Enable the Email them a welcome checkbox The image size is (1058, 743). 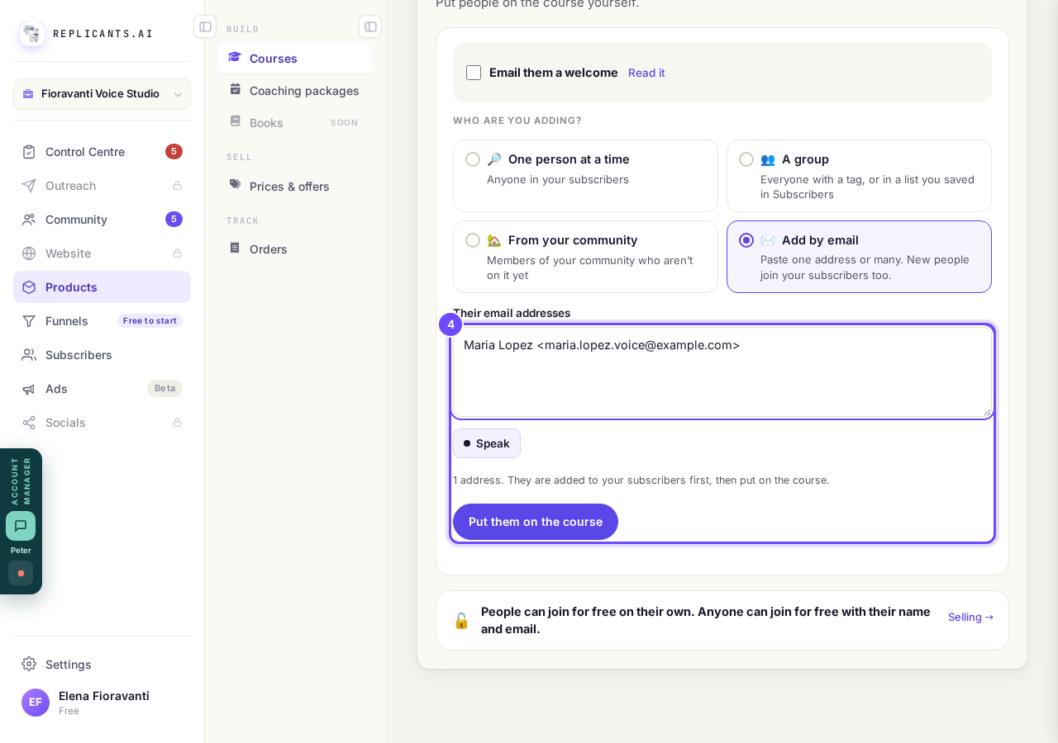[x=474, y=73]
